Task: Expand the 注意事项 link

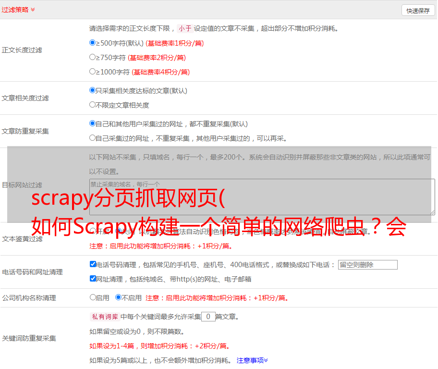Action: point(252,360)
